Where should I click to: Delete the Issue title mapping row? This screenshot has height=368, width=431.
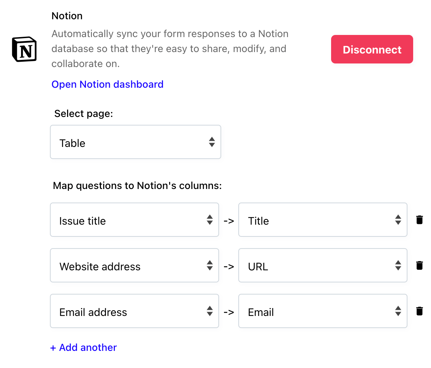point(420,220)
